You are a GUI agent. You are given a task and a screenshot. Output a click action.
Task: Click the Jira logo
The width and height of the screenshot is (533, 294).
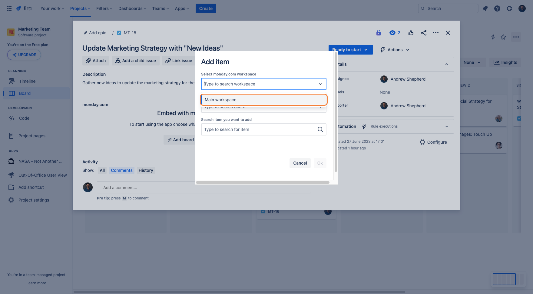point(24,8)
